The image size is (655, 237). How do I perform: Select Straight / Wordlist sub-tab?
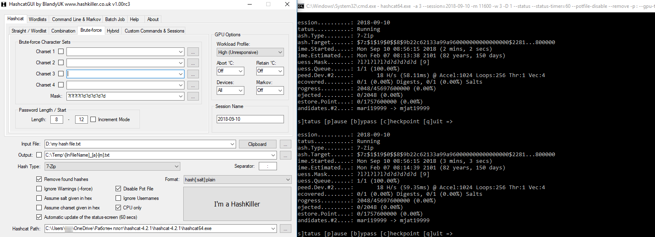pyautogui.click(x=29, y=31)
